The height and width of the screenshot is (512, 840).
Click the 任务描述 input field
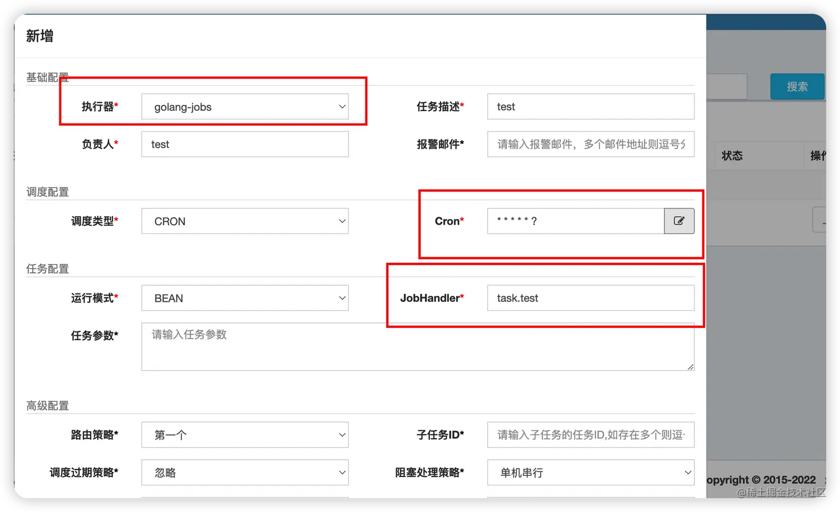tap(591, 107)
